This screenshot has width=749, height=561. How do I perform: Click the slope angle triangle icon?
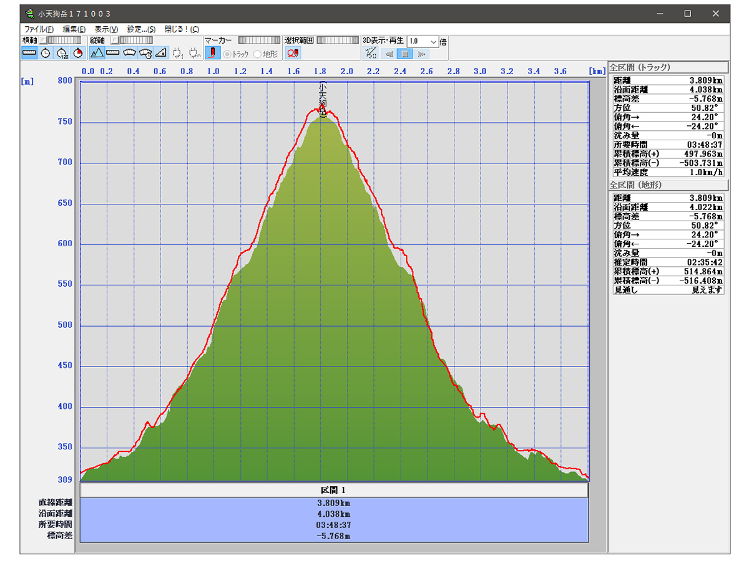160,54
